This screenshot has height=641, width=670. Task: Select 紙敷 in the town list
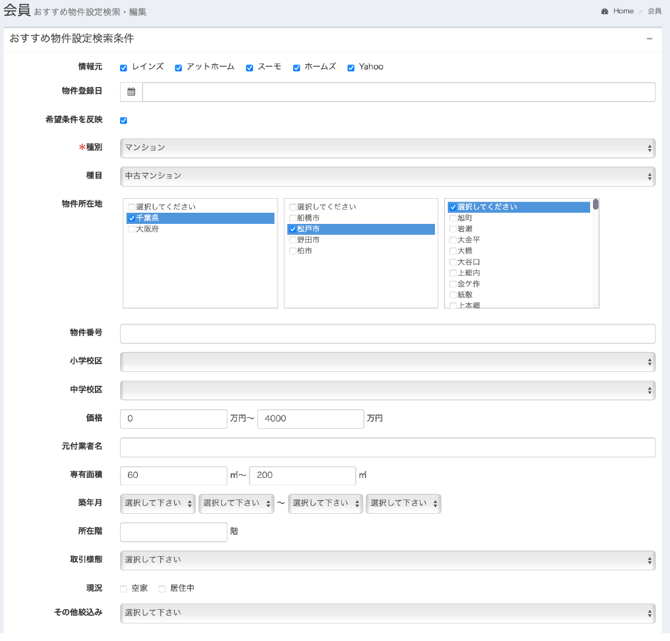coord(519,295)
